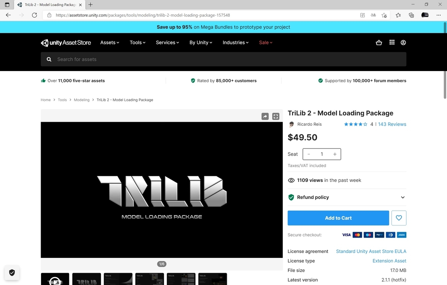This screenshot has width=447, height=285.
Task: Click the 1109 views text
Action: pyautogui.click(x=310, y=180)
